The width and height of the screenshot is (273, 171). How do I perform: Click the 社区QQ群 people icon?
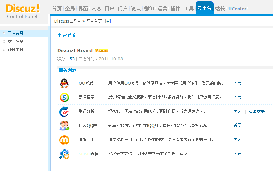(64, 126)
